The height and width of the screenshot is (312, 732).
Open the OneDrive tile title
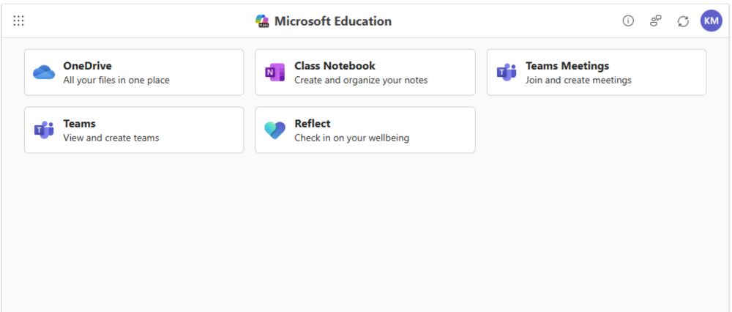[87, 66]
